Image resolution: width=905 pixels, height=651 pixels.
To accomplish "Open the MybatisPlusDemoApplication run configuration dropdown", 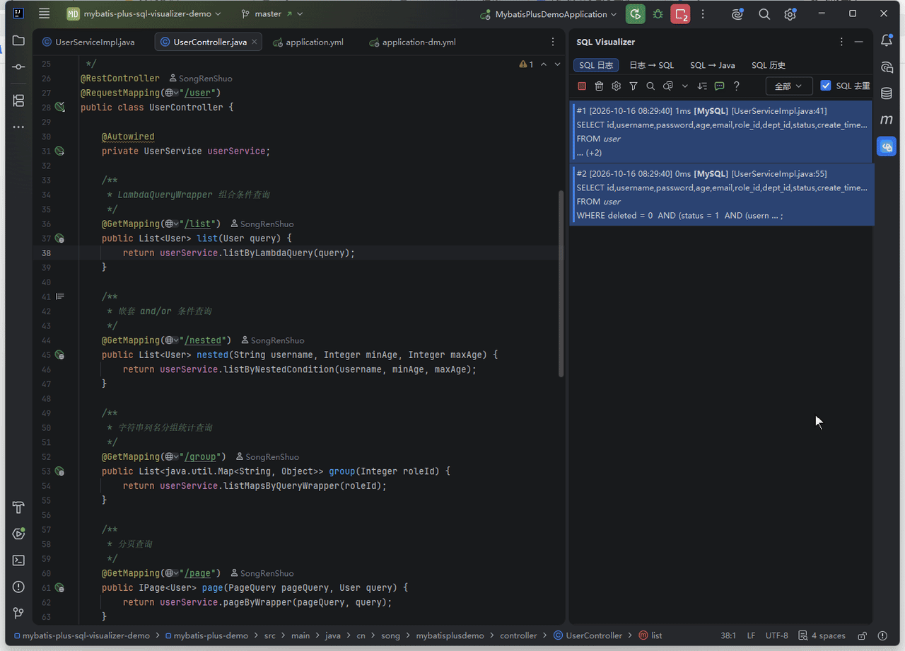I will pyautogui.click(x=549, y=14).
